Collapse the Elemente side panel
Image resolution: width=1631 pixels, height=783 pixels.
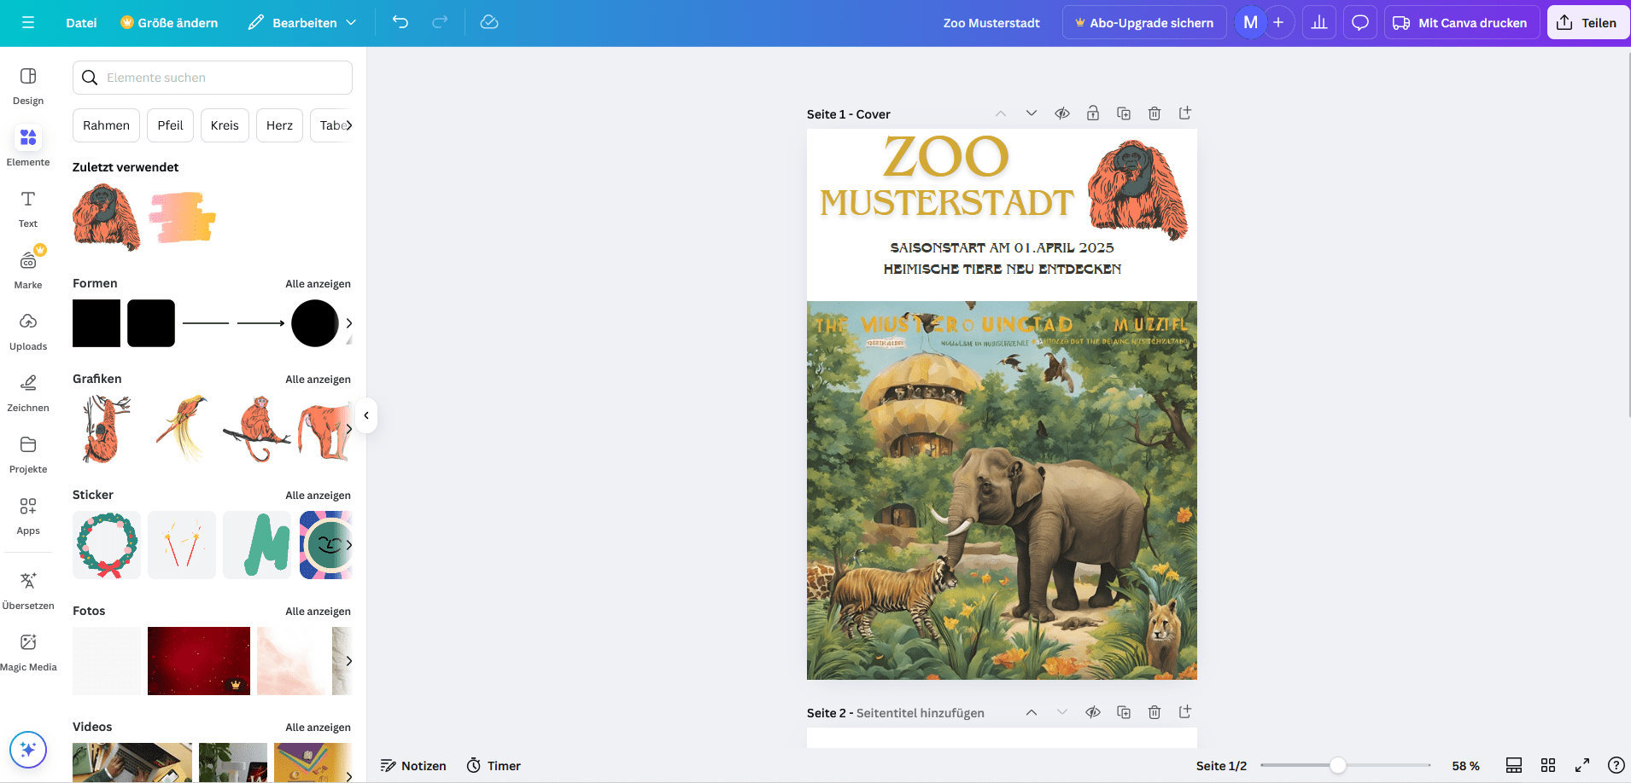click(x=366, y=415)
